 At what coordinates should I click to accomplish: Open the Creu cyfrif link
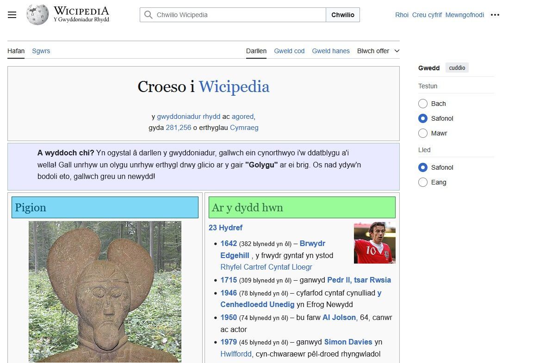click(427, 15)
